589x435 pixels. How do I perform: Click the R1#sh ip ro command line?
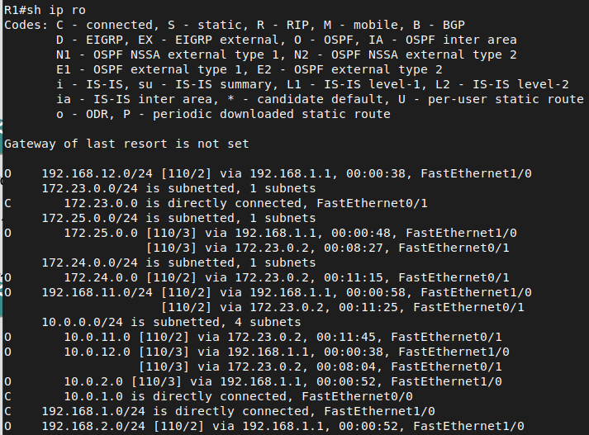click(45, 10)
